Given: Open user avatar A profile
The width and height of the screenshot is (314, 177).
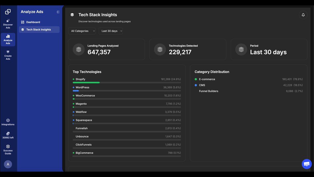Looking at the screenshot, I should pos(8,164).
